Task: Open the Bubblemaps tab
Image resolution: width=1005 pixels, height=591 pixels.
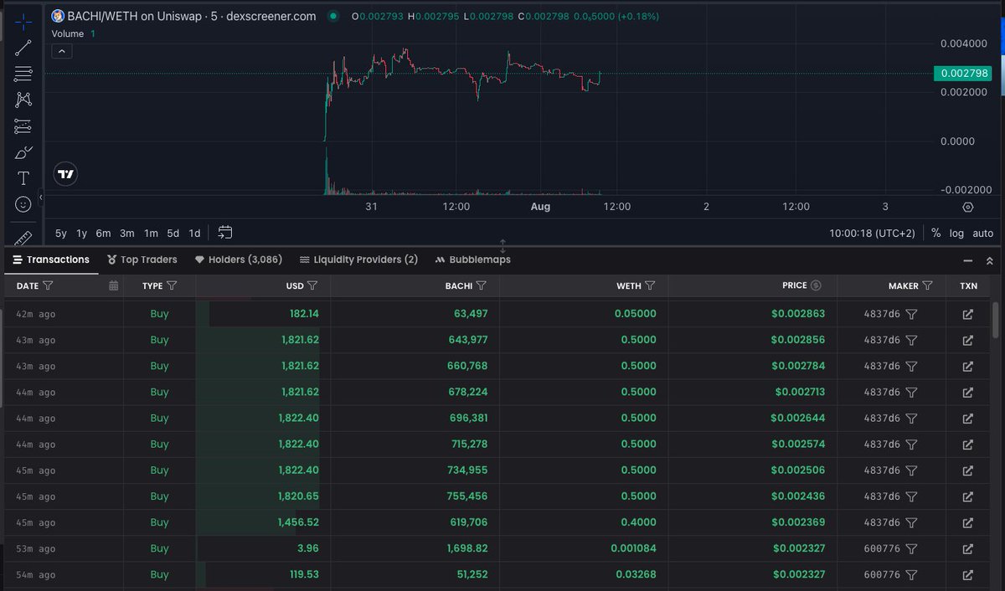Action: click(473, 260)
